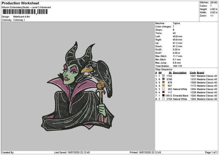This screenshot has height=155, width=219.
Task: Click the black swatch for Emerald Black
Action: coord(164,95)
